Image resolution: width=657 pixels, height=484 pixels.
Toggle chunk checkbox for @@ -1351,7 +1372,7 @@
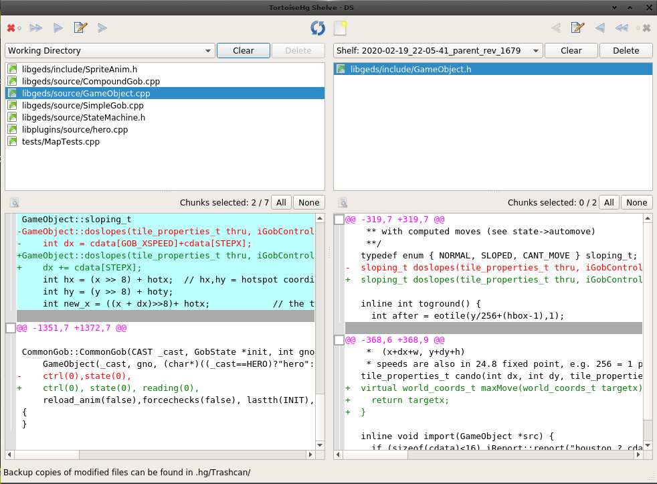[x=11, y=328]
